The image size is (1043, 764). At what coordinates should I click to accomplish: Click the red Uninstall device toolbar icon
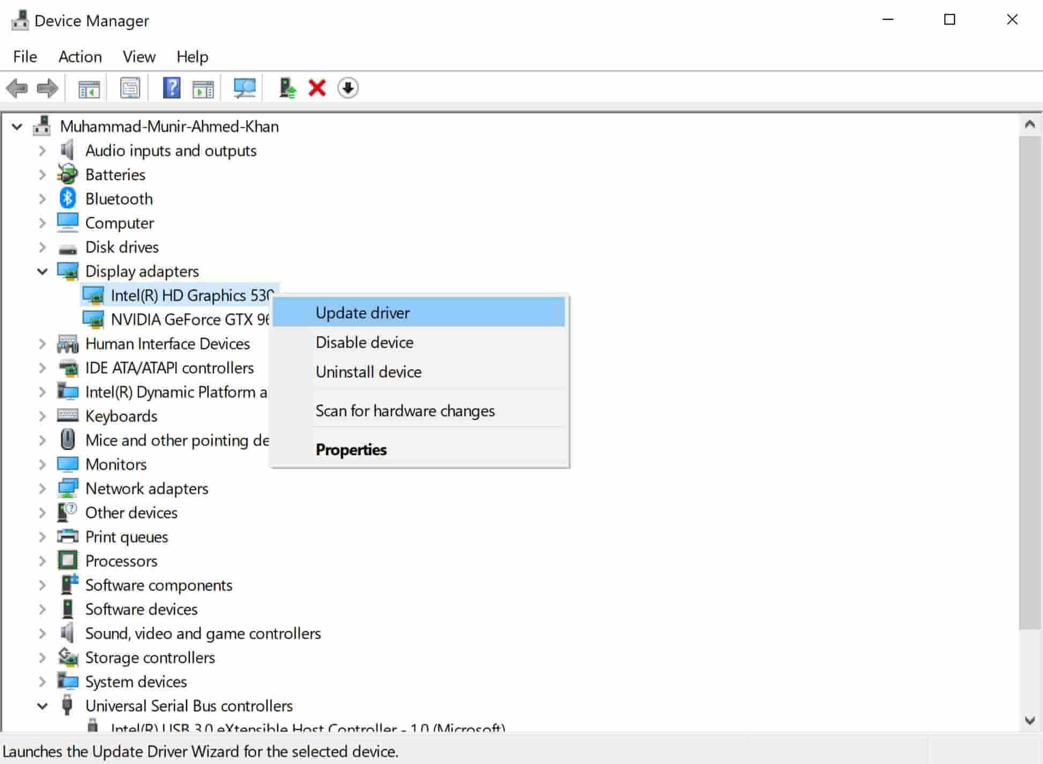316,87
